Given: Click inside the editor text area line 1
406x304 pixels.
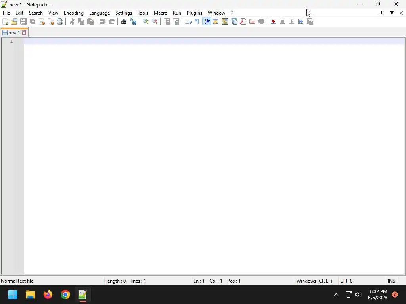Looking at the screenshot, I should click(x=214, y=41).
